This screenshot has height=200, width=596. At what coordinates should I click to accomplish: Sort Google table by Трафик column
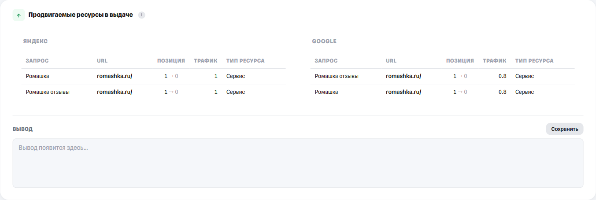click(495, 61)
